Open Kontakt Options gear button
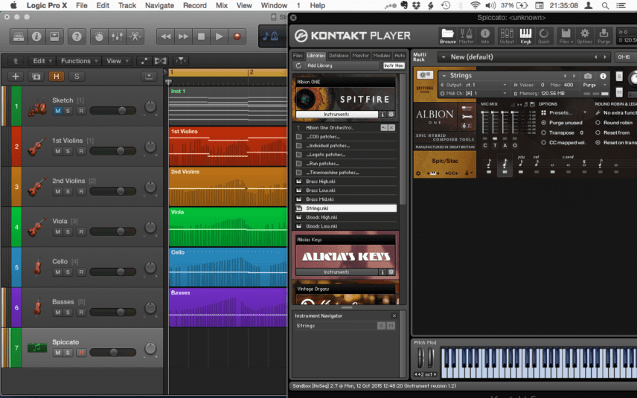The width and height of the screenshot is (637, 398). (x=585, y=36)
